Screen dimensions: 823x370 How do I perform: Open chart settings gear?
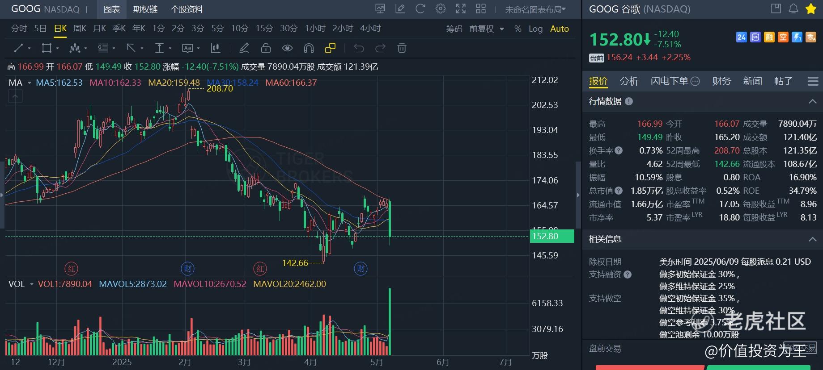[x=441, y=8]
